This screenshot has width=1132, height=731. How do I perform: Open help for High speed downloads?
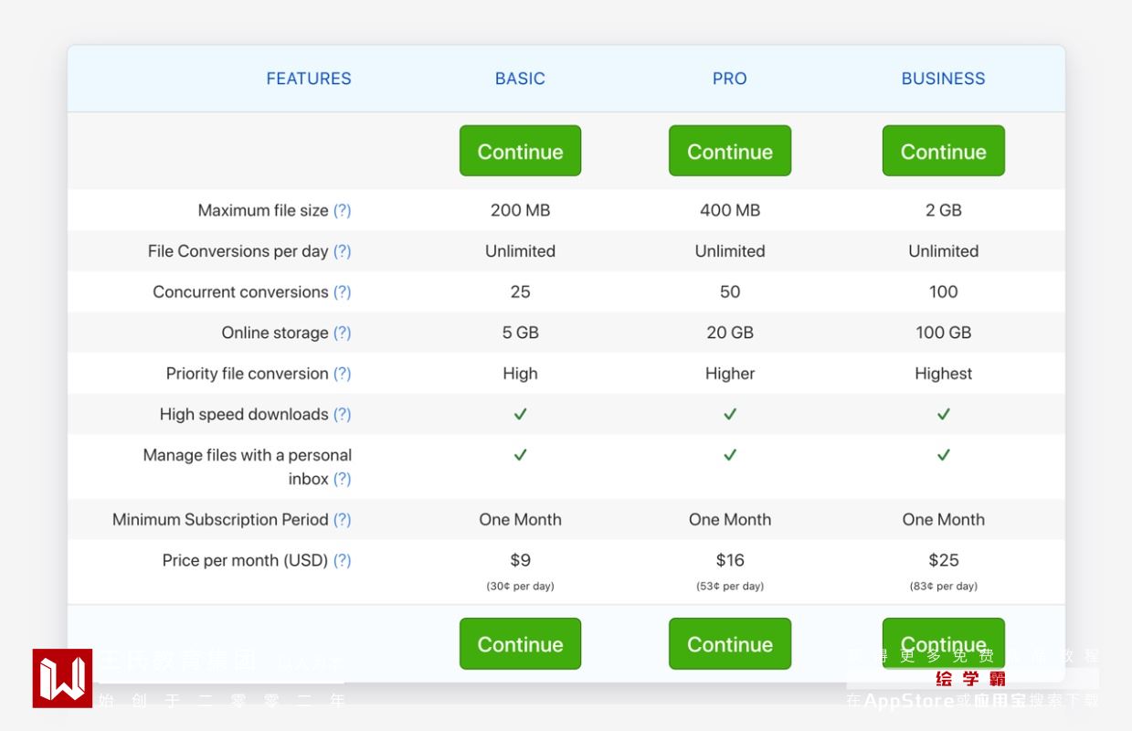(x=342, y=414)
